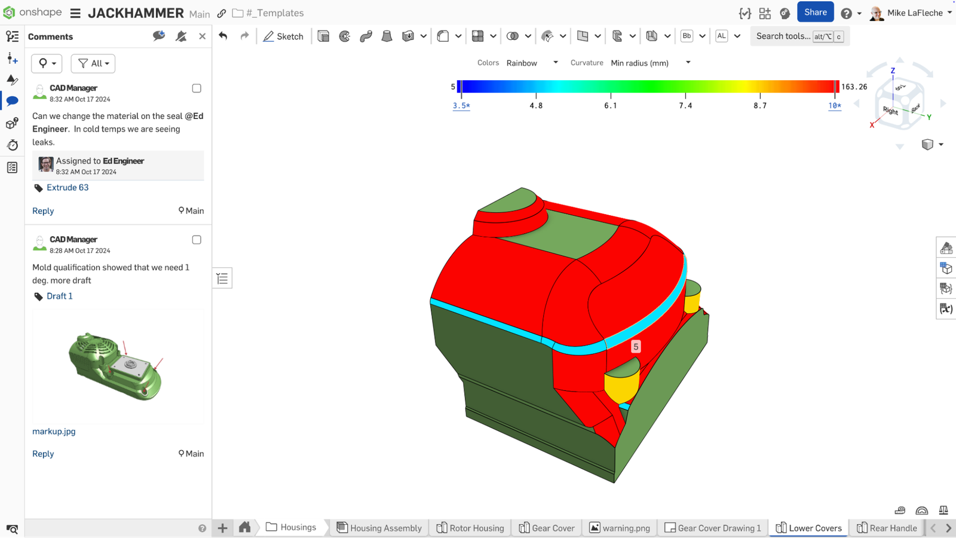Click the rainbow curvature color scale
The image size is (956, 538).
pos(645,87)
